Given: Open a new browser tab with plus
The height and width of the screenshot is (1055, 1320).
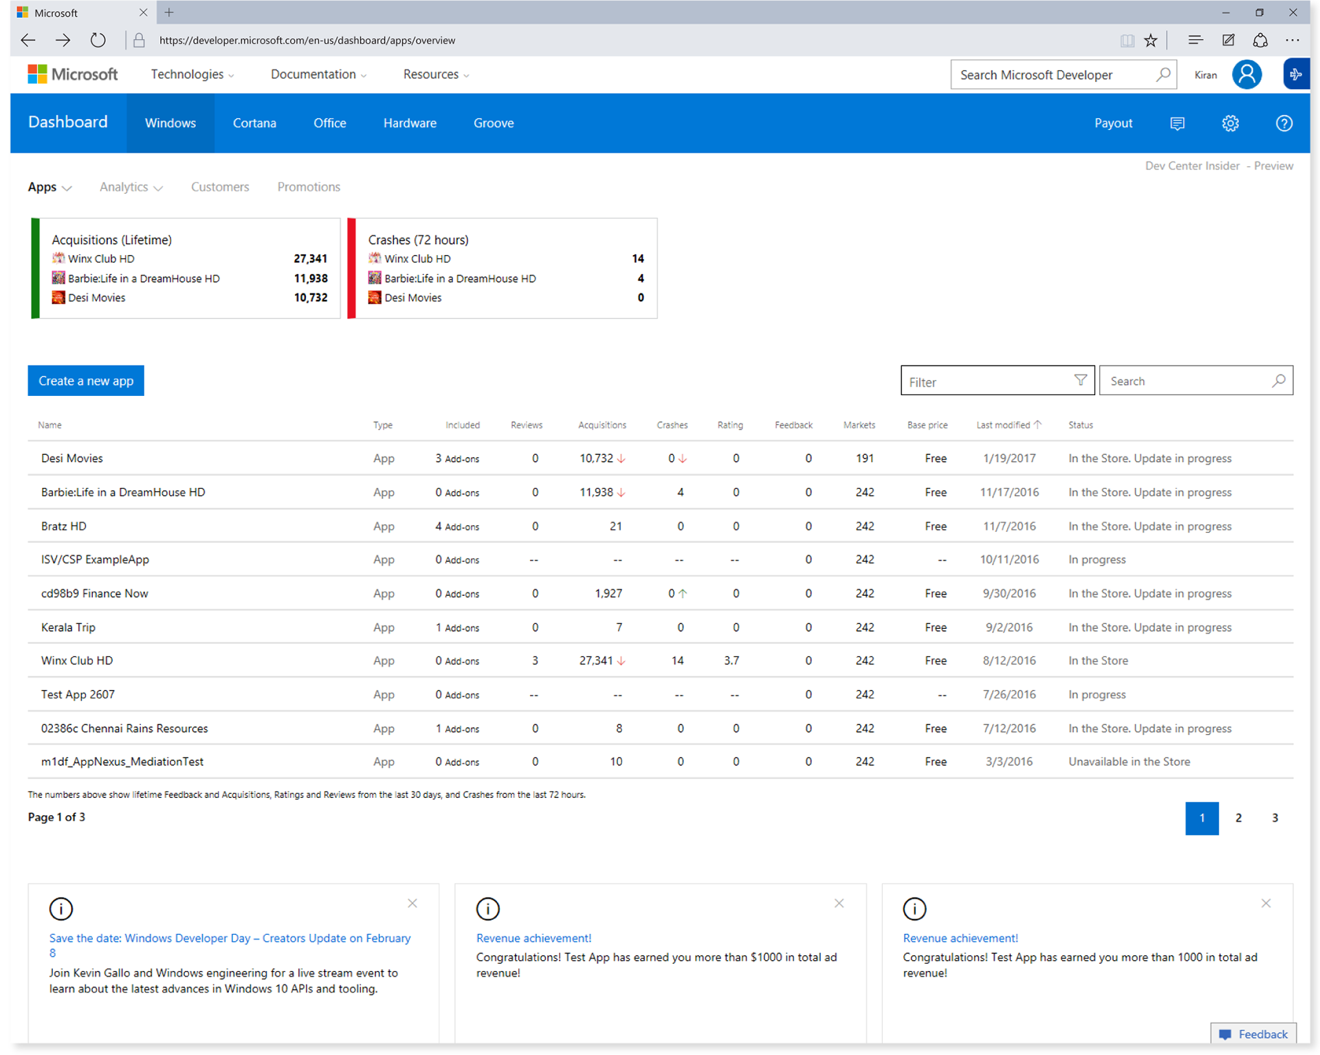Looking at the screenshot, I should [169, 12].
